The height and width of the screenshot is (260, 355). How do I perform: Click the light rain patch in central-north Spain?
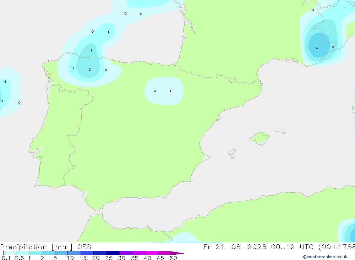point(164,91)
